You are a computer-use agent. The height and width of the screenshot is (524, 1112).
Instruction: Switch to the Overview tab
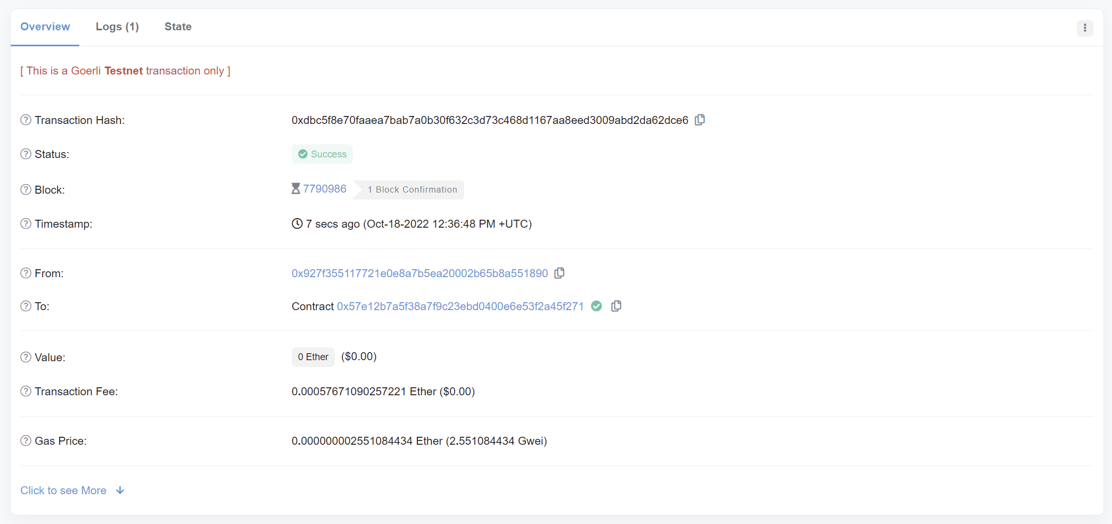(x=45, y=27)
